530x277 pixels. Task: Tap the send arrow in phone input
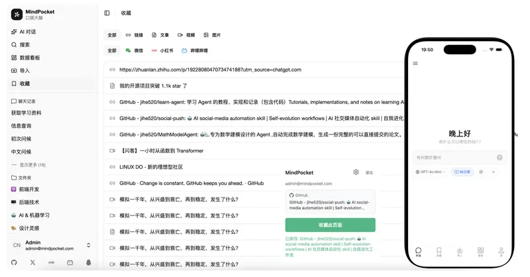(x=500, y=158)
